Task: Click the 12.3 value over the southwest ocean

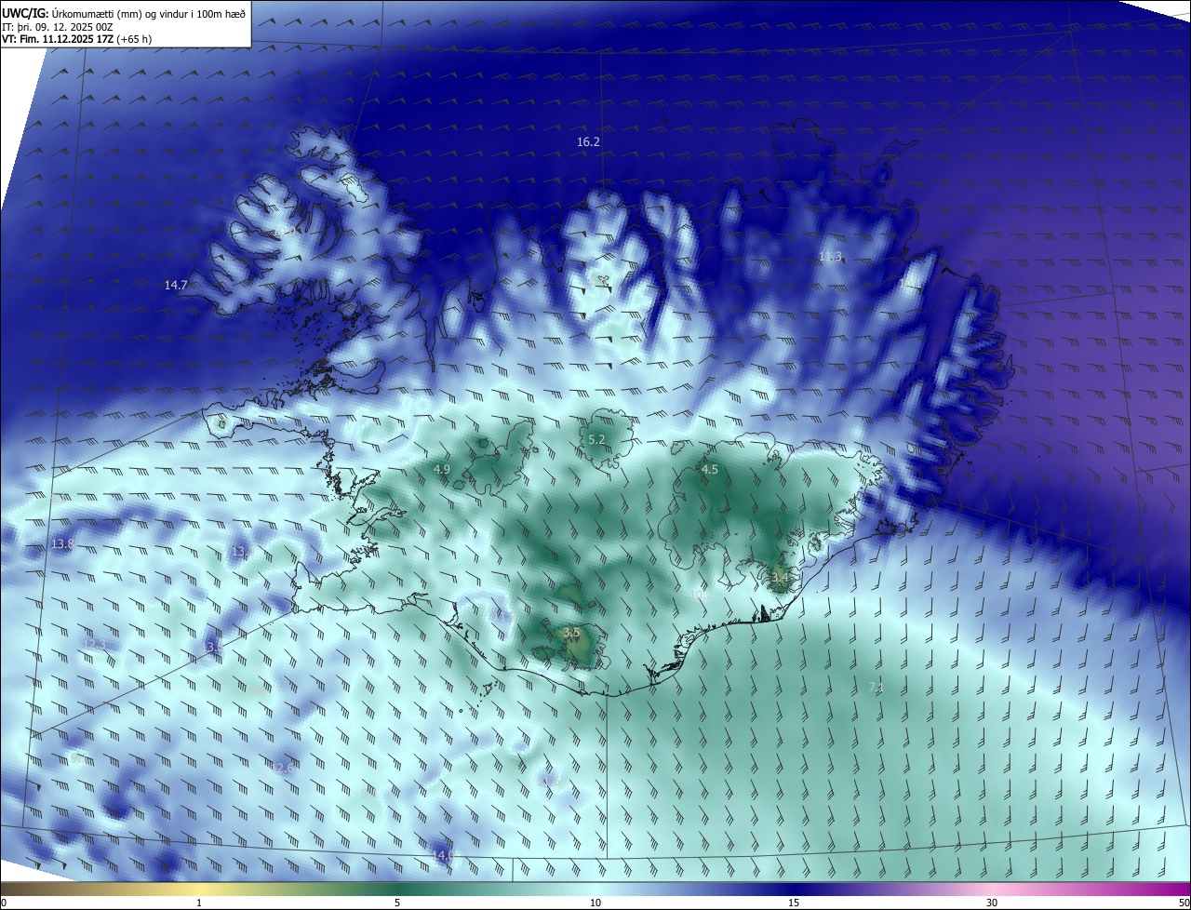Action: point(94,644)
